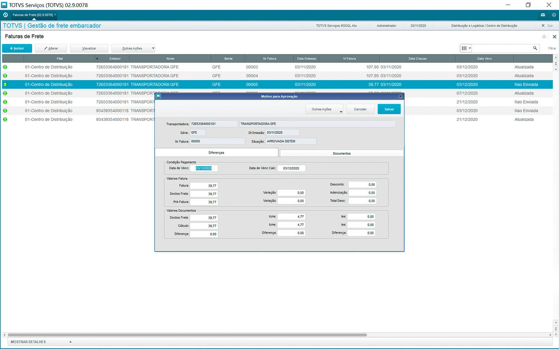Image resolution: width=559 pixels, height=349 pixels.
Task: Click grid scroll-to-bottom double arrow
Action: (556, 329)
